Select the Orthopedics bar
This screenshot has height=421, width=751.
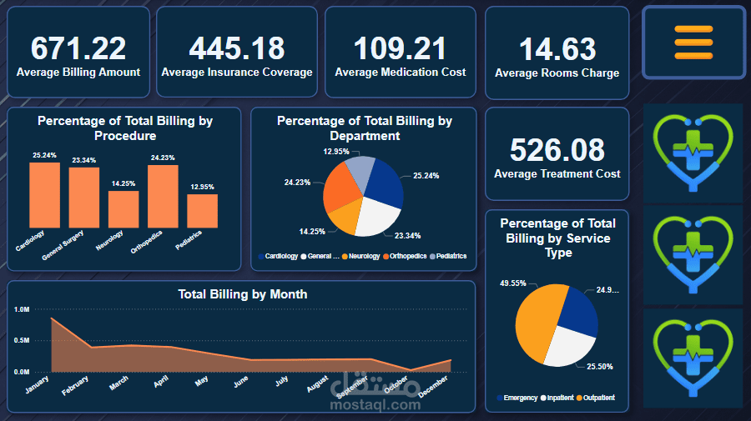[163, 196]
